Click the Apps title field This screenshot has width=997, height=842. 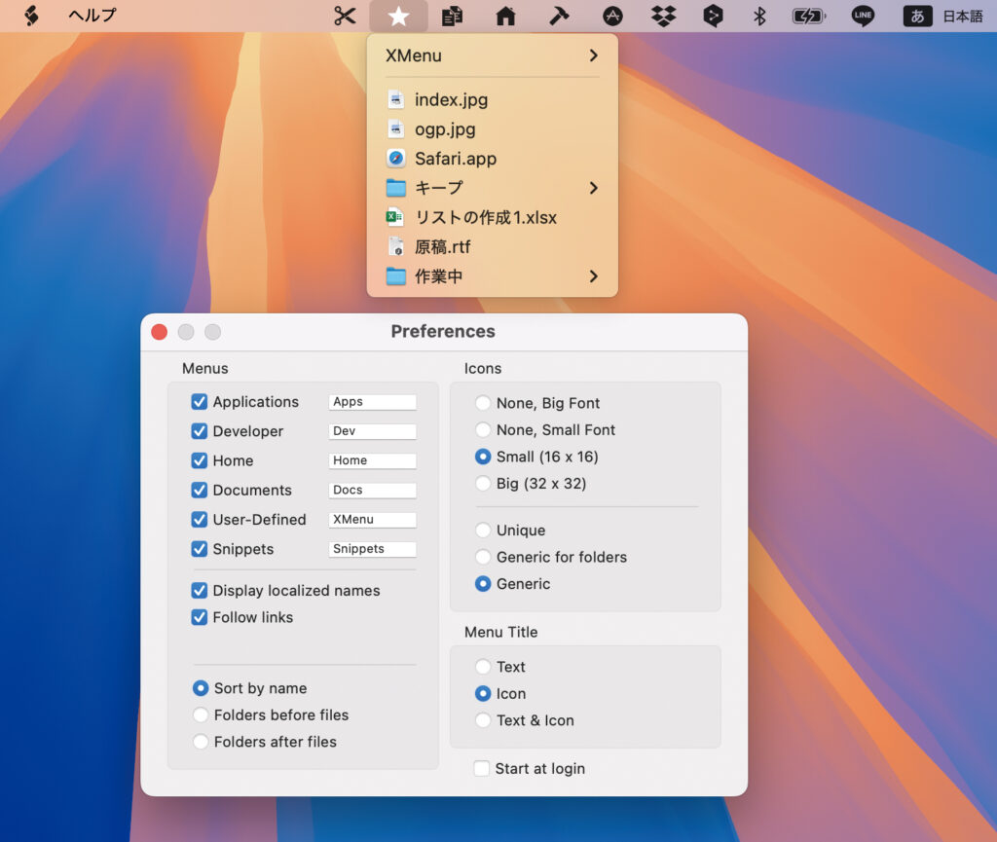pos(373,402)
